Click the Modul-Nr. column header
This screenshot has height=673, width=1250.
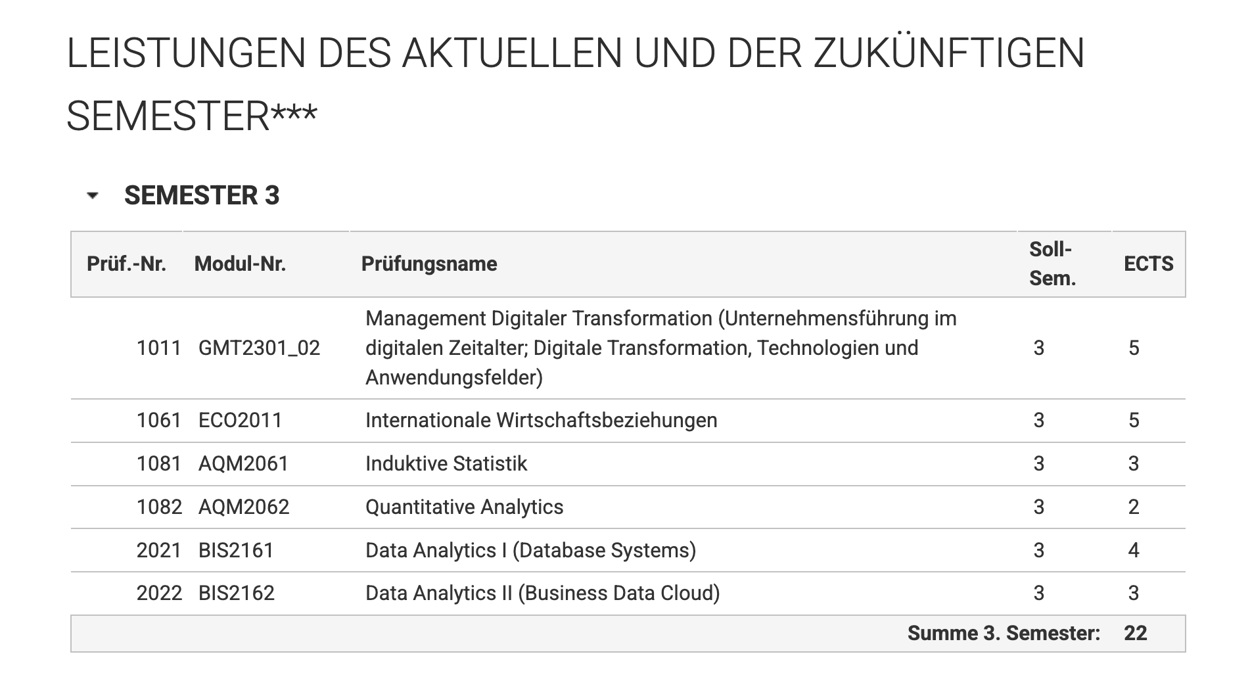point(240,264)
